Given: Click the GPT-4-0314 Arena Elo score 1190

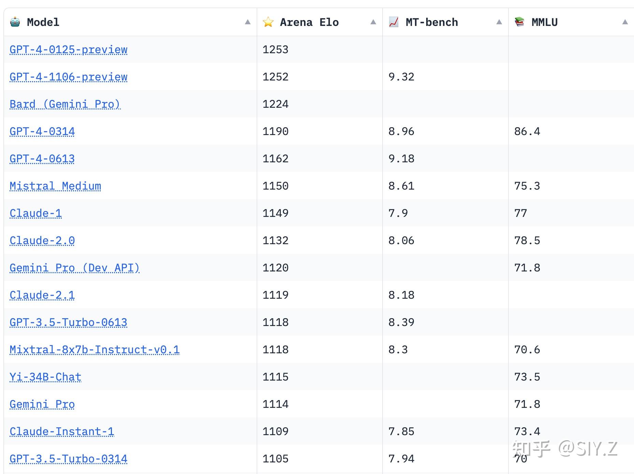Looking at the screenshot, I should point(275,132).
